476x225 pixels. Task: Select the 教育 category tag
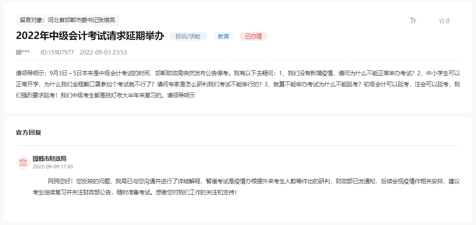[224, 37]
